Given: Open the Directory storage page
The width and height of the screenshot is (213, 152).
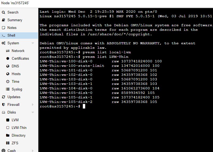Looking at the screenshot, I should pos(19,135).
